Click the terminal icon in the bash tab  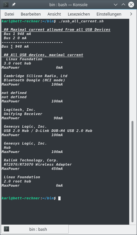[x=6, y=229]
